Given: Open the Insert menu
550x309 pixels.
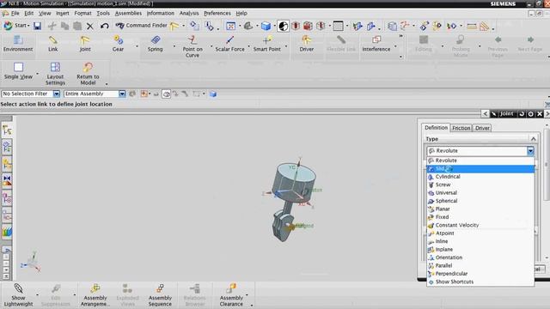Looking at the screenshot, I should click(63, 13).
